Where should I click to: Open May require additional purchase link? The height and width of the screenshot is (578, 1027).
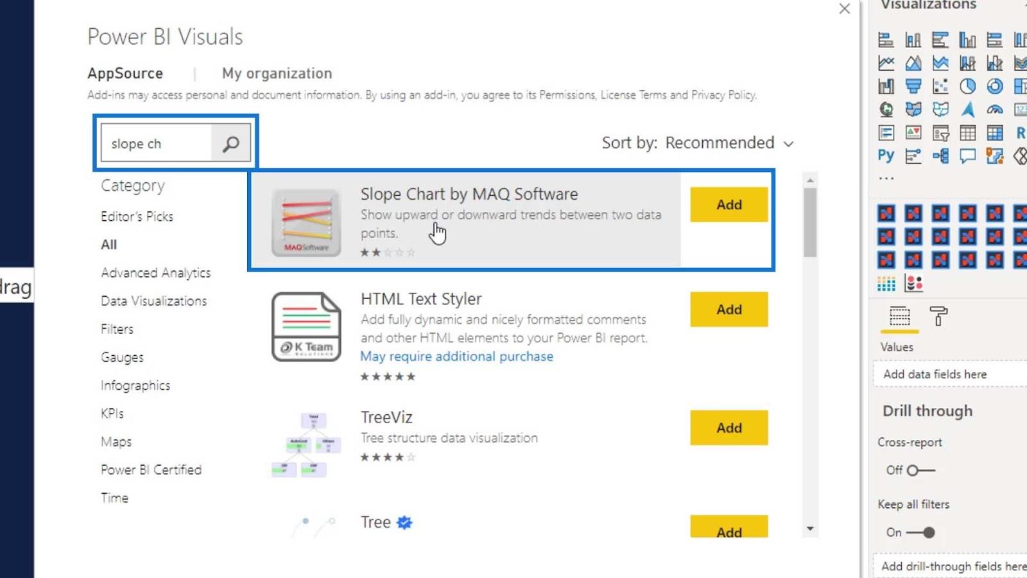[456, 356]
